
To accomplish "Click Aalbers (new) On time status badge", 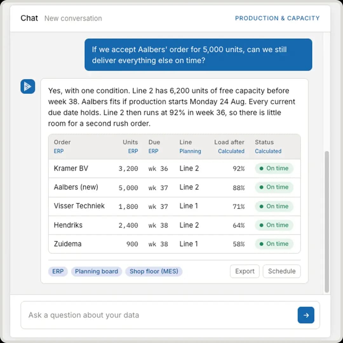I will click(x=274, y=187).
